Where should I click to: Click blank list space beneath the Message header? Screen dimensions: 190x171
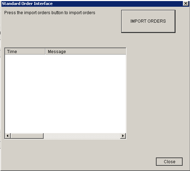[x=86, y=94]
